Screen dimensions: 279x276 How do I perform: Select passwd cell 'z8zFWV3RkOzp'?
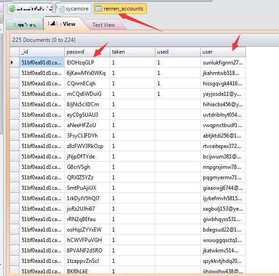87,146
